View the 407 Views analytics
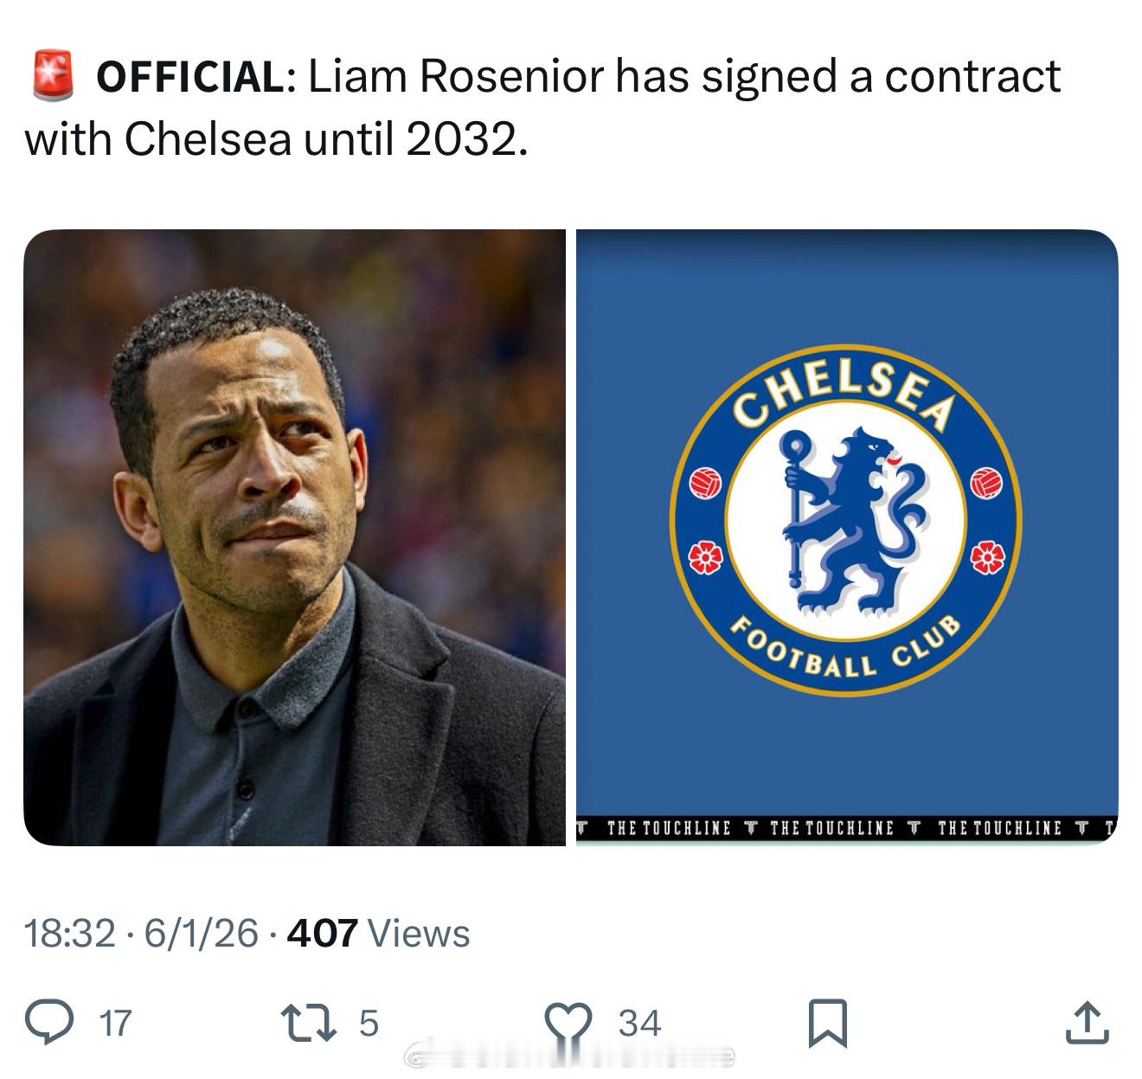1142x1079 pixels. [378, 933]
